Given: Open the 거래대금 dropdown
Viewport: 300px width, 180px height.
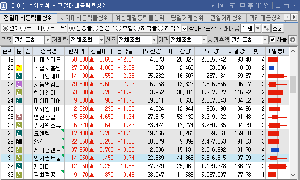Looking at the screenshot, I should point(258,29).
